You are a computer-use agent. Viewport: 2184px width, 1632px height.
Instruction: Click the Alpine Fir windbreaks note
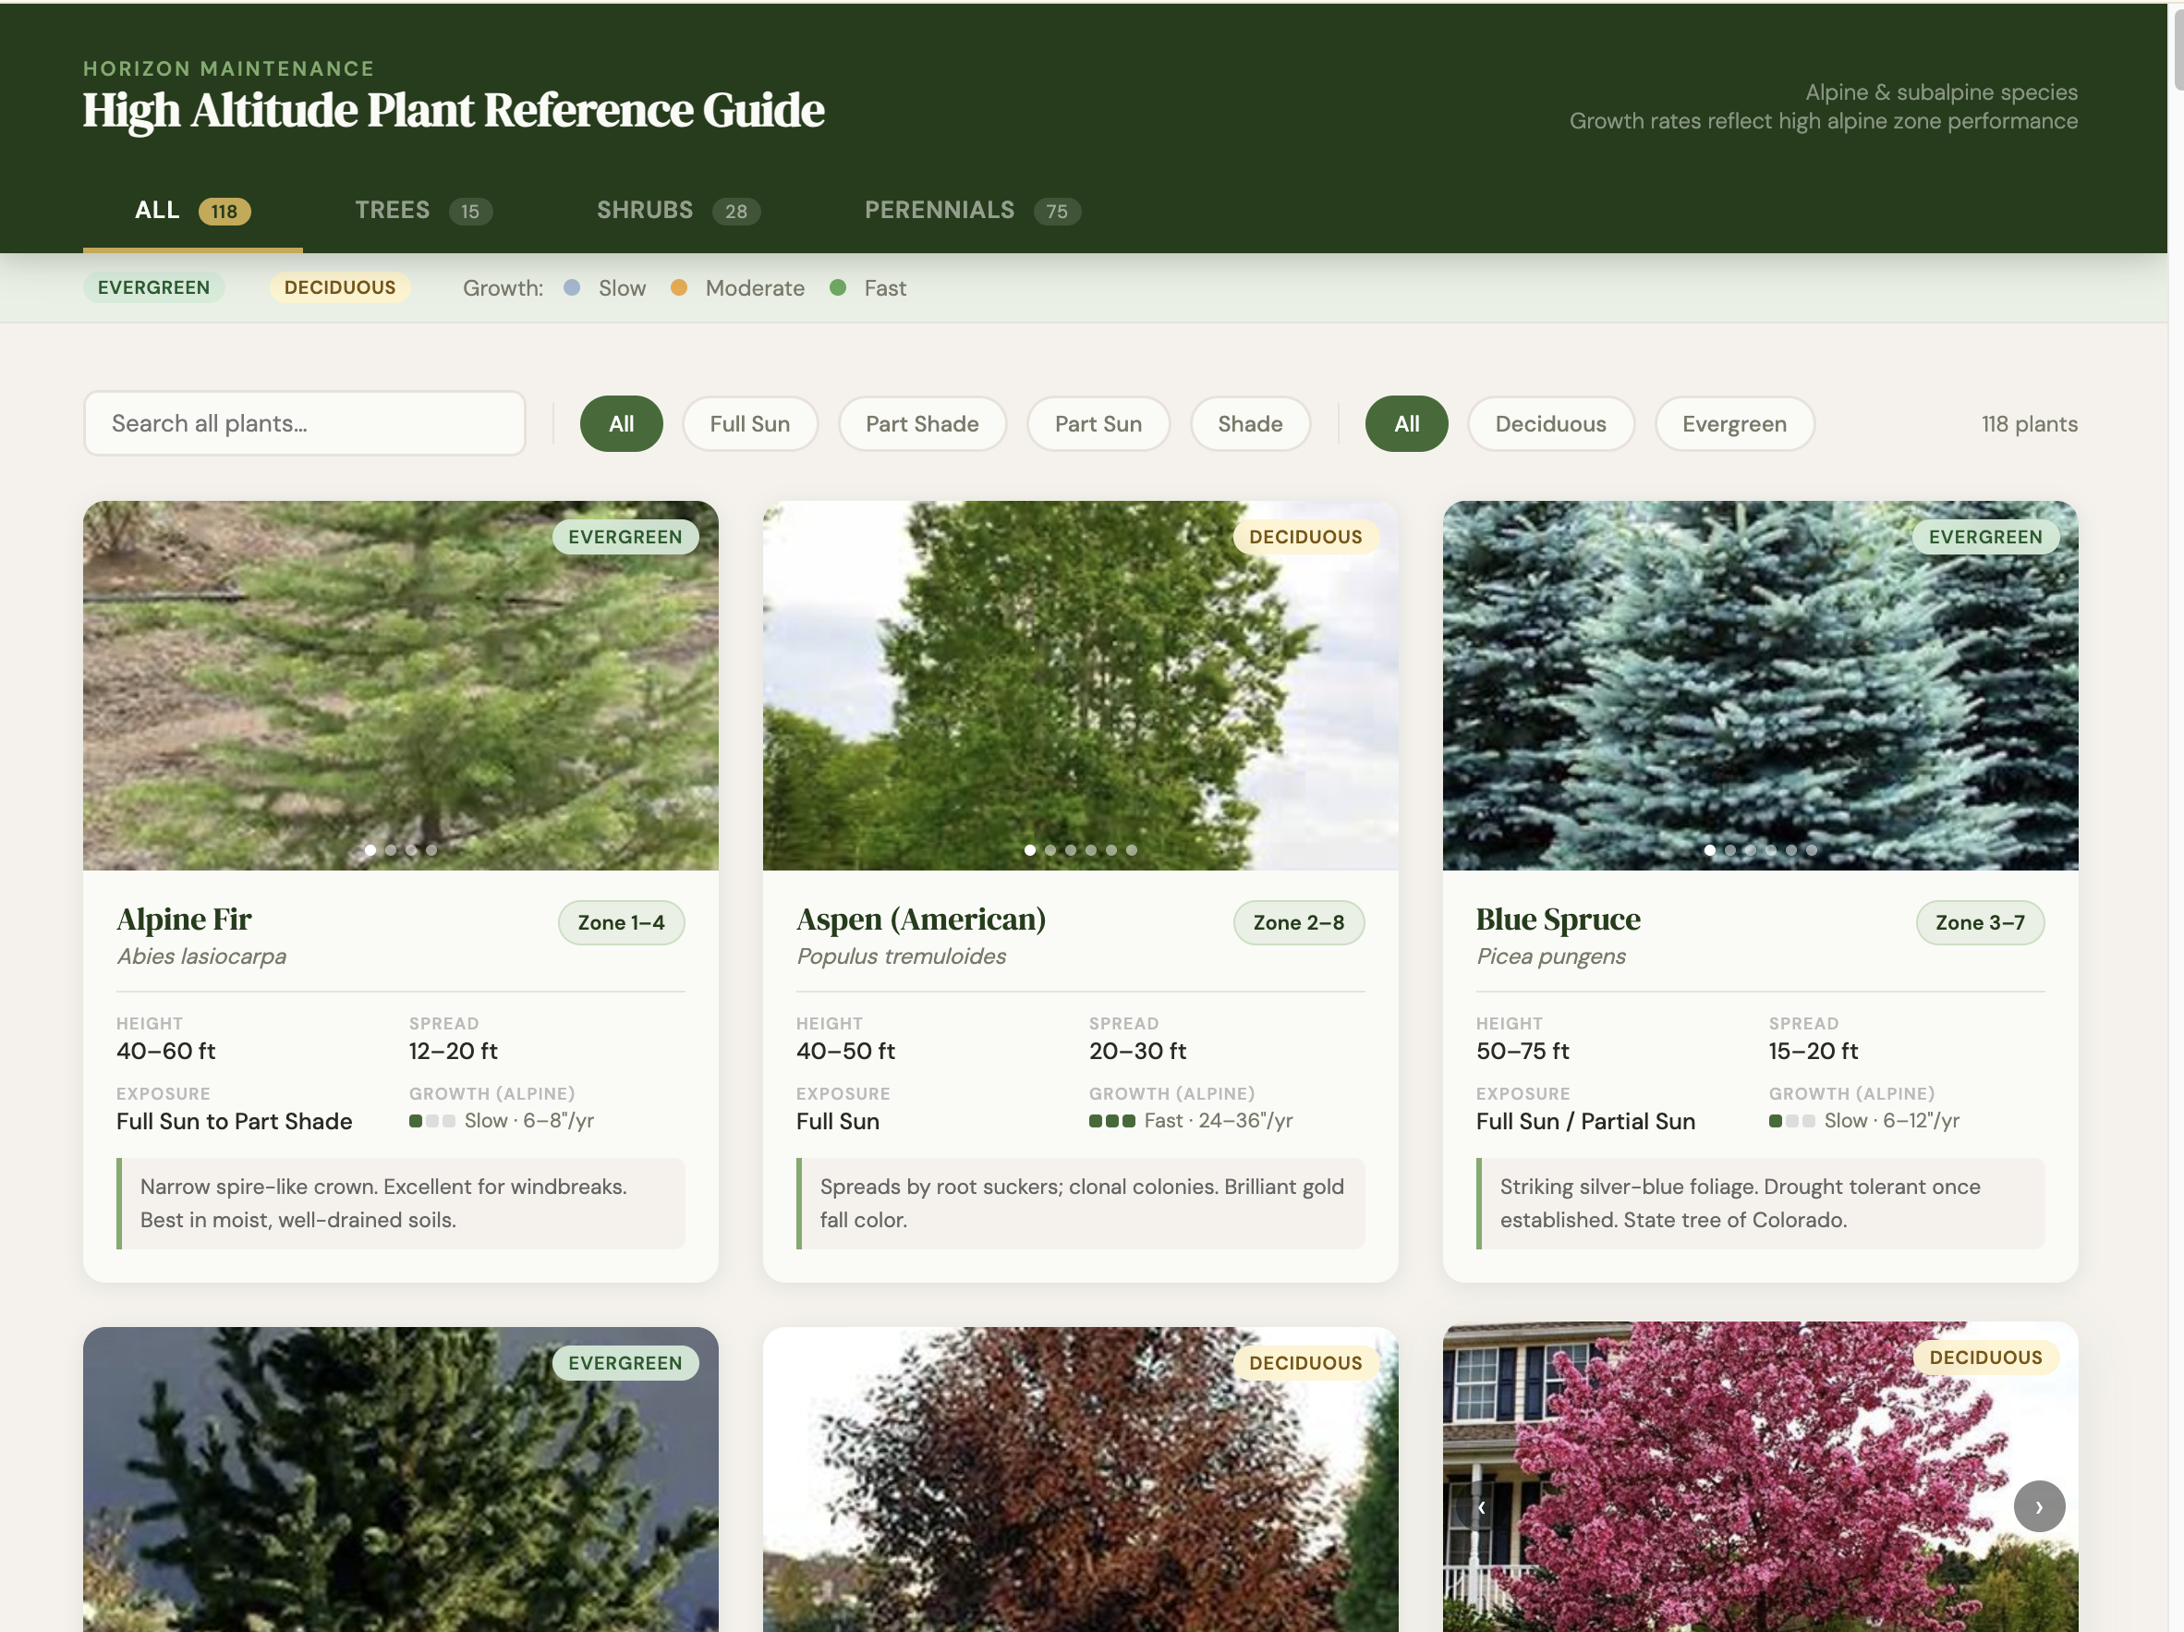click(400, 1203)
